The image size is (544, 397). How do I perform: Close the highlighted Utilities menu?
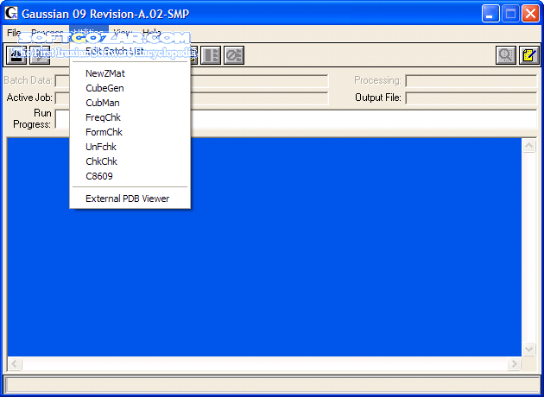tap(89, 33)
